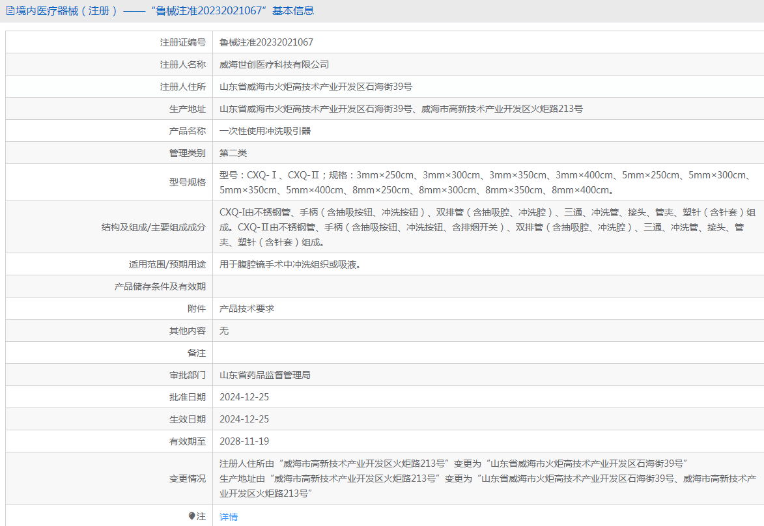Click the 附件 label
This screenshot has height=526, width=764.
tap(197, 309)
